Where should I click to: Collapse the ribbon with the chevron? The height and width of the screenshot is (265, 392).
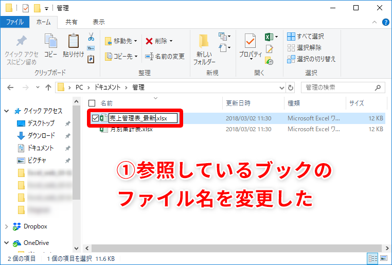tap(374, 22)
